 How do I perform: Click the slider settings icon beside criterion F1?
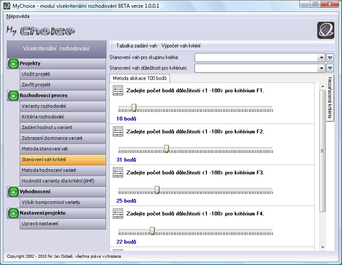(x=118, y=90)
